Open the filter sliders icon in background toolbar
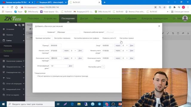Image resolution: width=191 pixels, height=107 pixels. pyautogui.click(x=188, y=33)
